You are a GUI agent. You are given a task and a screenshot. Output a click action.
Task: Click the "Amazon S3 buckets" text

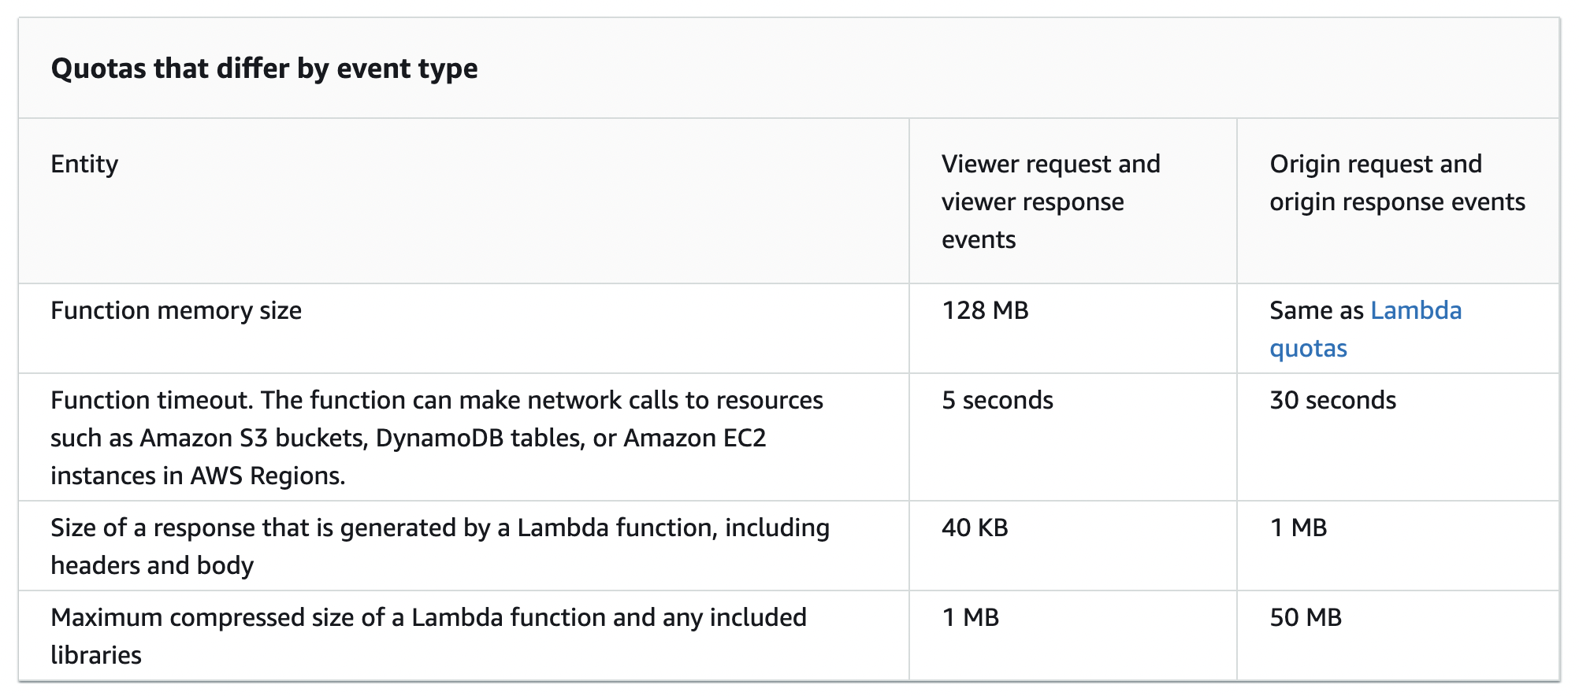(254, 439)
